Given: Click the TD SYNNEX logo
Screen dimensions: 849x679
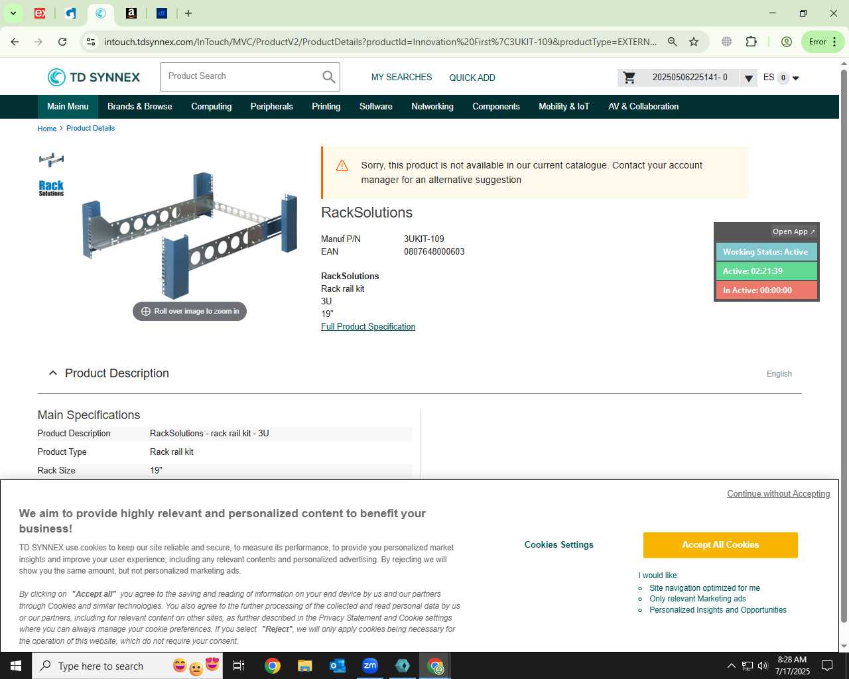Looking at the screenshot, I should pyautogui.click(x=94, y=78).
